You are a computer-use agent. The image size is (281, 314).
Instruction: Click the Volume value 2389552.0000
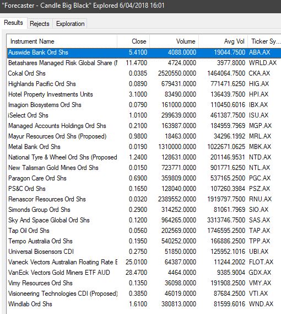177,199
